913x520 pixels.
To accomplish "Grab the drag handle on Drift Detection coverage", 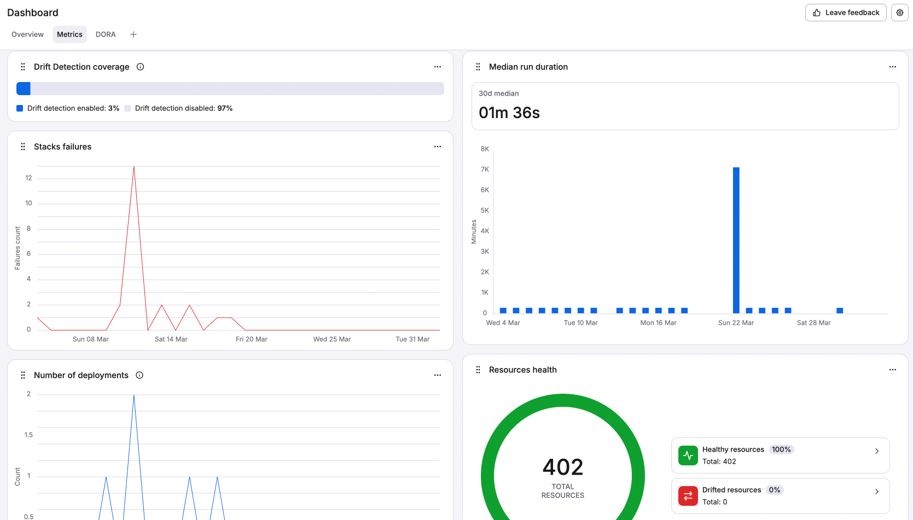I will pyautogui.click(x=22, y=66).
